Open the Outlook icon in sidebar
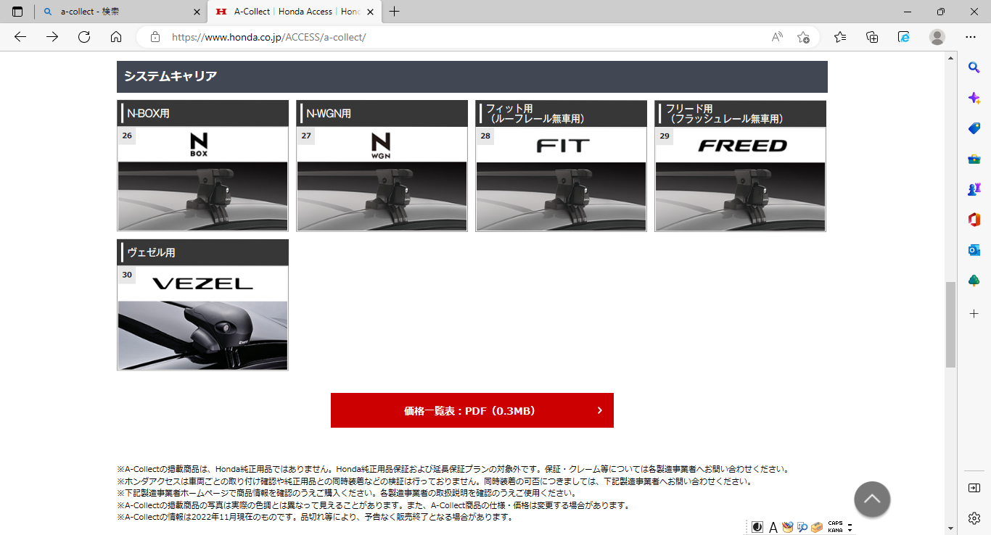 click(x=974, y=250)
